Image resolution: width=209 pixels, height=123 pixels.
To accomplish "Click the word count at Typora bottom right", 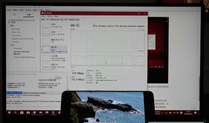I will [x=193, y=108].
